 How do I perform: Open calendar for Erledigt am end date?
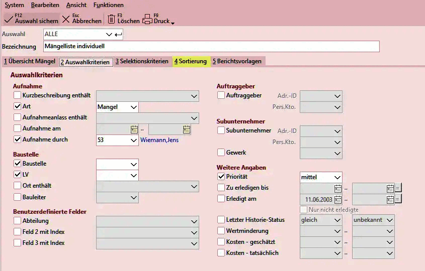coord(390,199)
